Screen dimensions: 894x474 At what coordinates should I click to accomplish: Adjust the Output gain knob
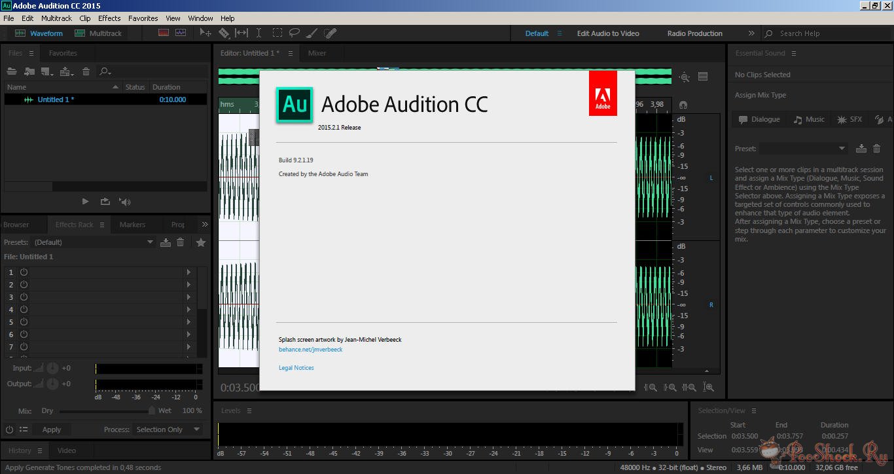(x=52, y=384)
